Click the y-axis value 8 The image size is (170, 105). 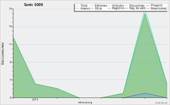click(x=11, y=62)
